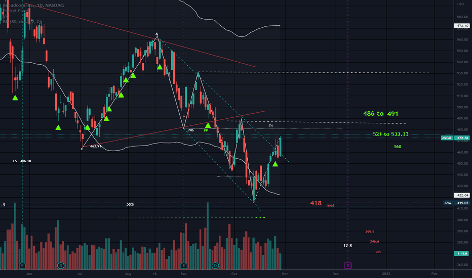Select the '463.91' low price label

coord(95,147)
